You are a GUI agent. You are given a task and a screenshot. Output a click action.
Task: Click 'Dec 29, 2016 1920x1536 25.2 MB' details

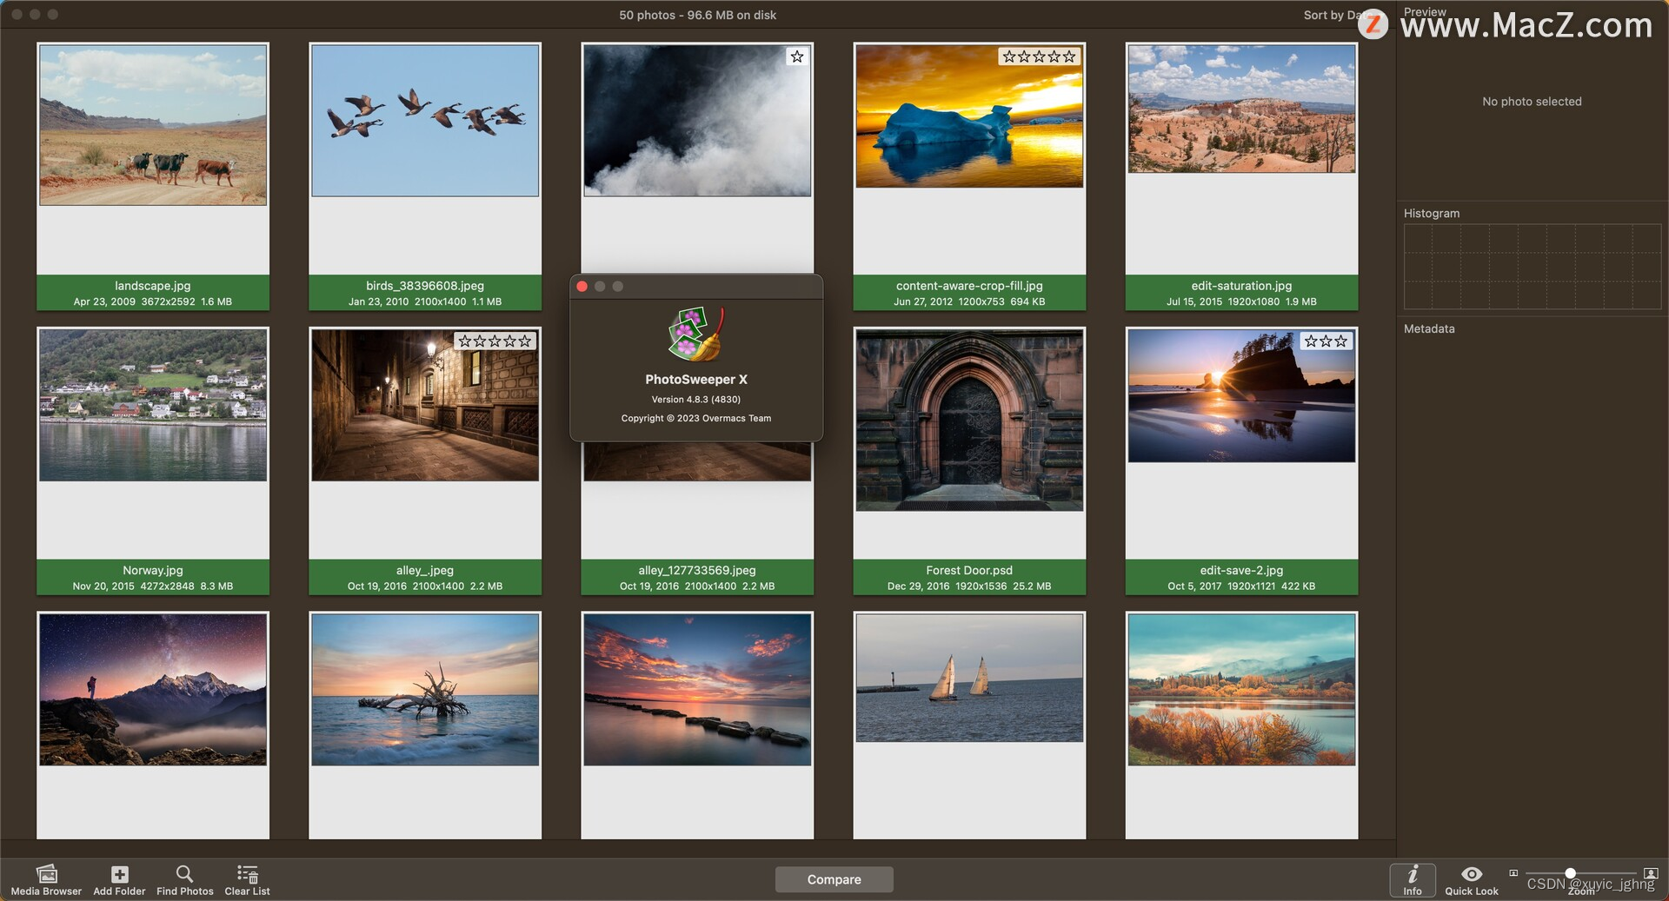coord(969,586)
